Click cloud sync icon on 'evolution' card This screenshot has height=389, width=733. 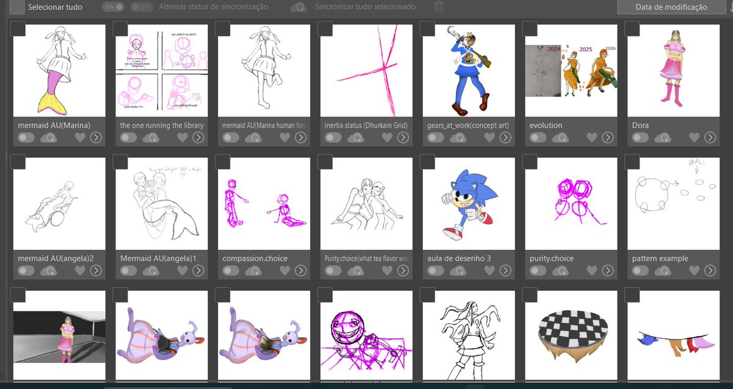[x=561, y=138]
